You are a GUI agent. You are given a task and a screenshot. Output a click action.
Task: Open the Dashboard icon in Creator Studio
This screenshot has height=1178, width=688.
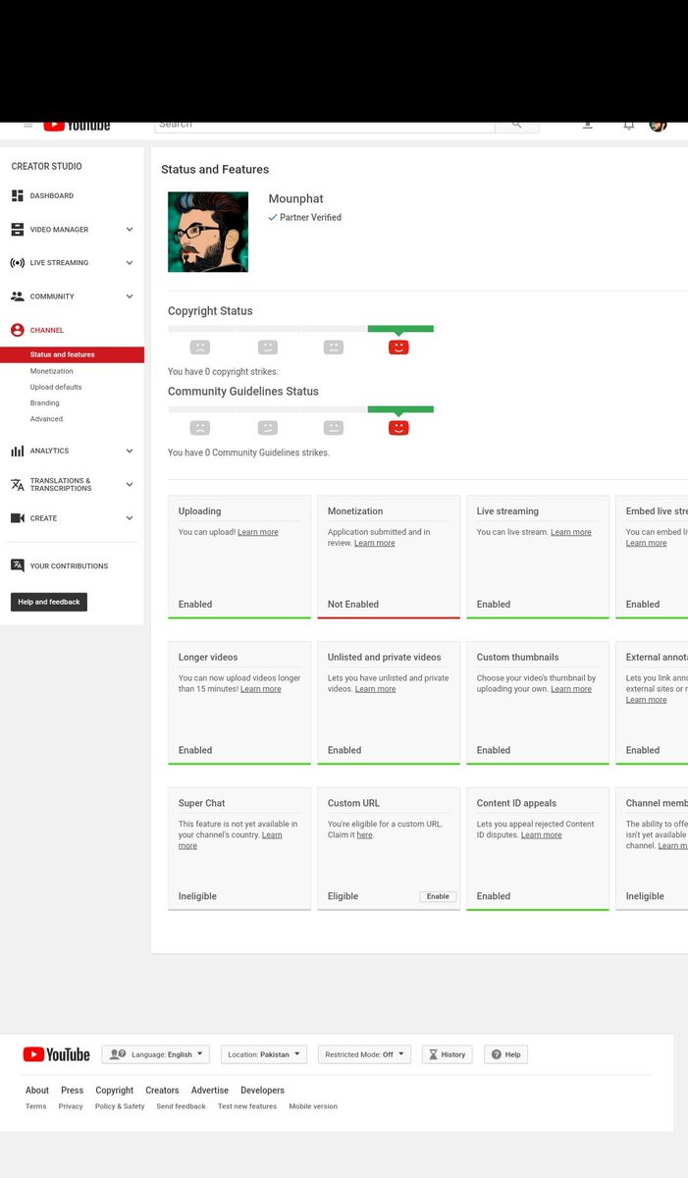point(17,196)
